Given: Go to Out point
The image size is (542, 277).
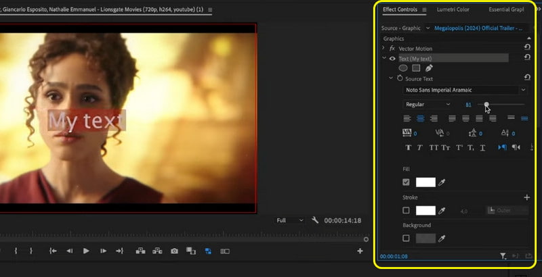Looking at the screenshot, I should 120,251.
